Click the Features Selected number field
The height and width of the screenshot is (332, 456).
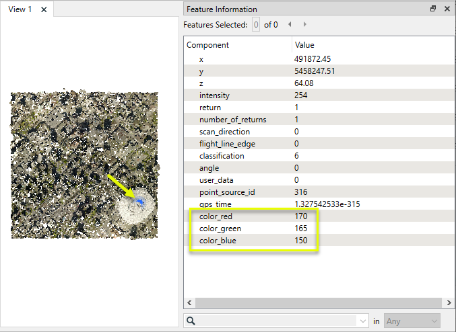(255, 25)
